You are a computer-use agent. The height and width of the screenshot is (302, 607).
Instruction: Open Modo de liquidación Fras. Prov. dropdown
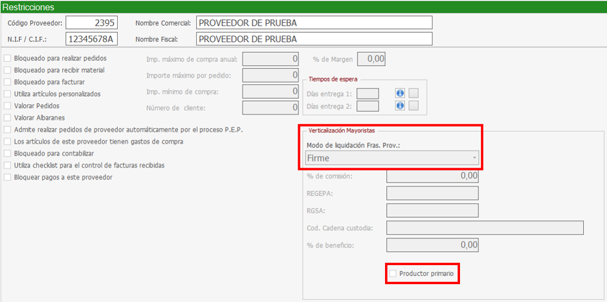coord(392,158)
